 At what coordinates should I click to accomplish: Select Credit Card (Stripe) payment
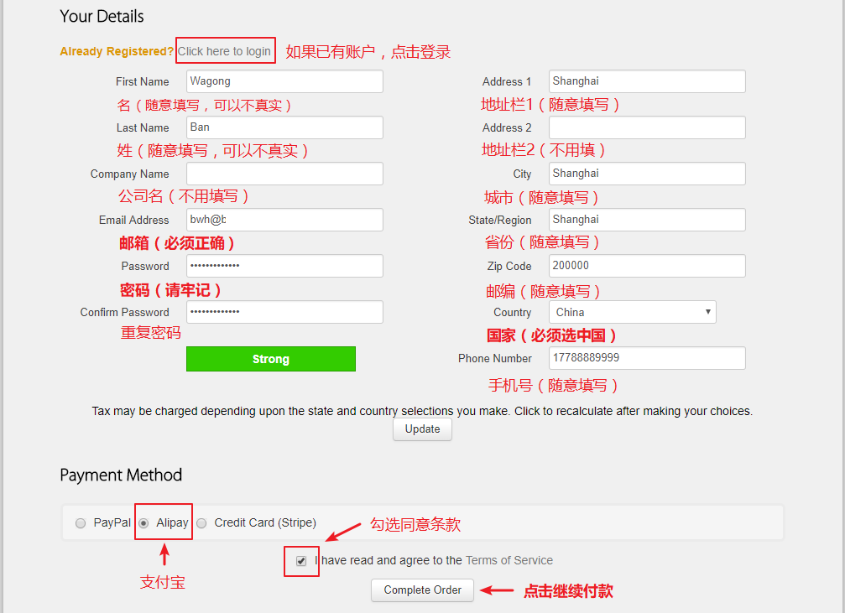[x=201, y=523]
